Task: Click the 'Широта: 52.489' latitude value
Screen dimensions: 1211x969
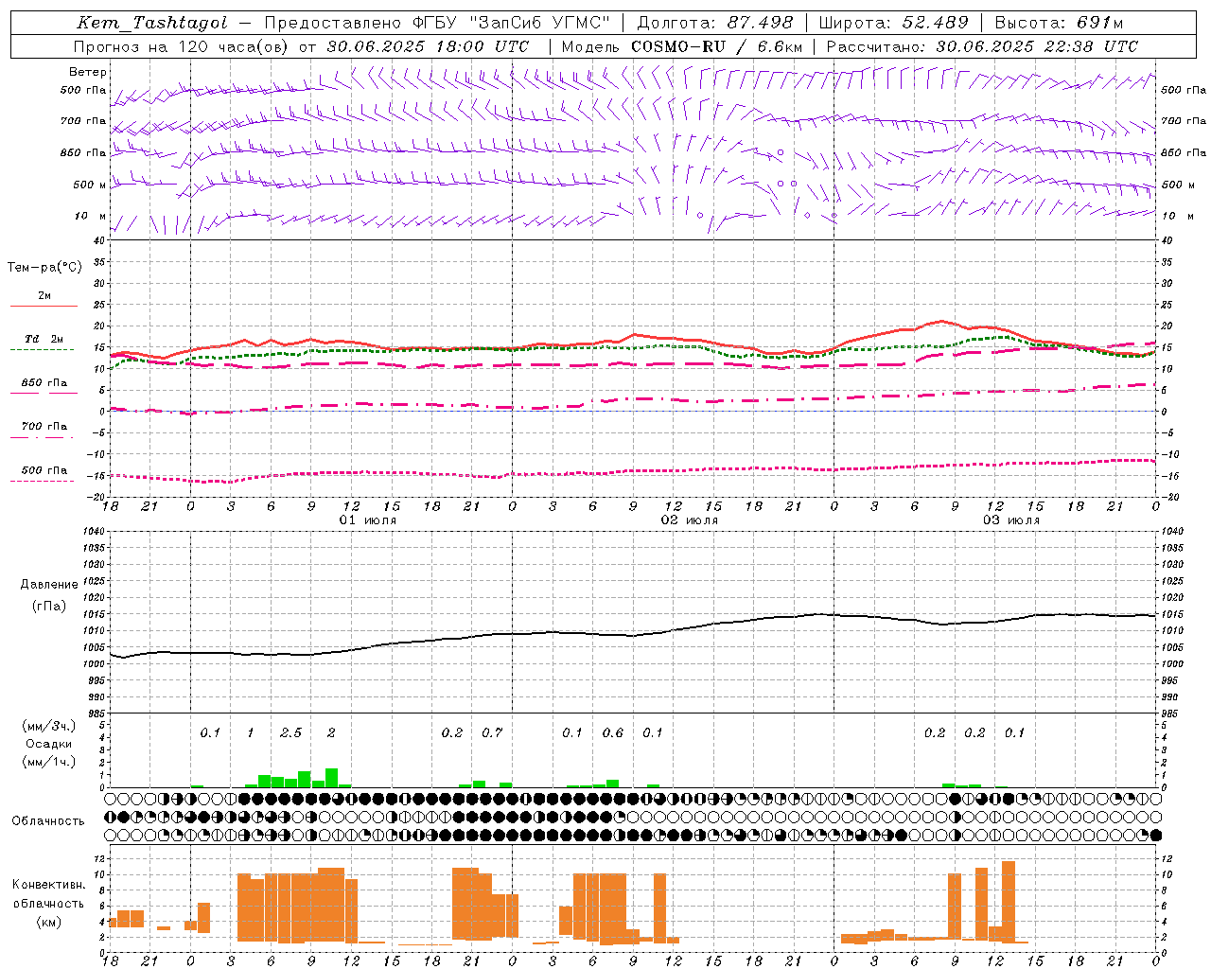Action: (x=894, y=23)
